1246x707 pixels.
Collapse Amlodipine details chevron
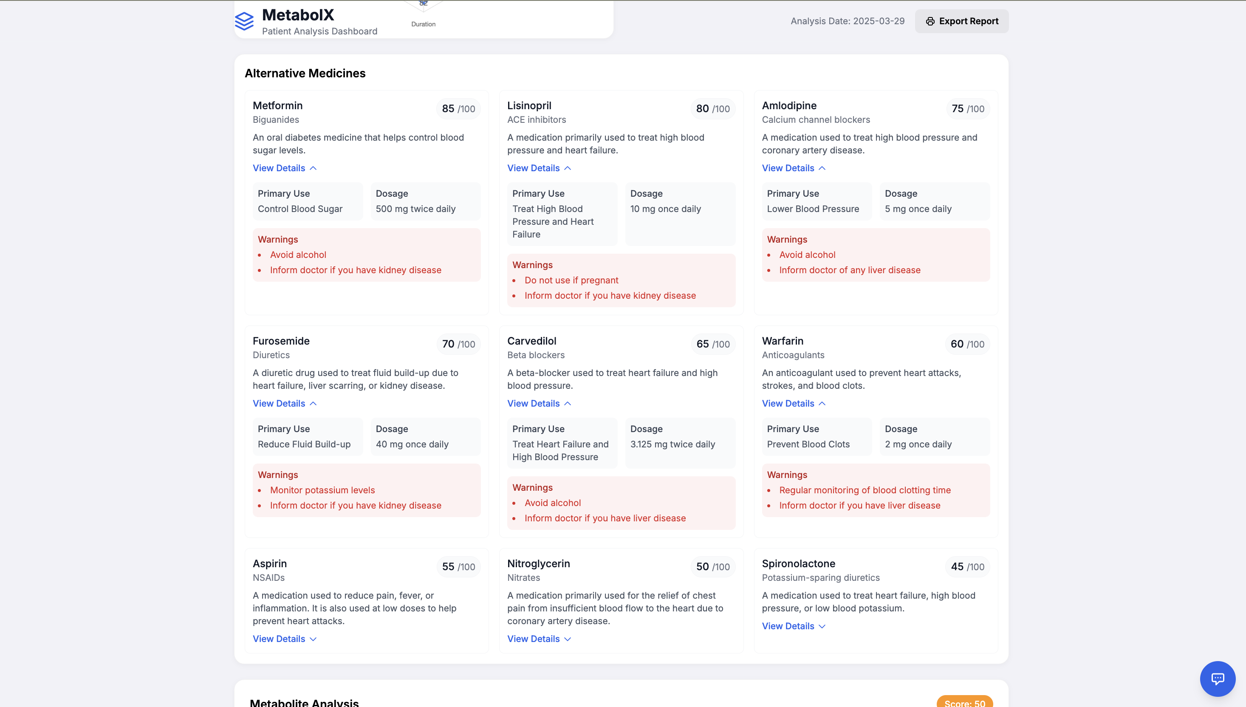822,168
